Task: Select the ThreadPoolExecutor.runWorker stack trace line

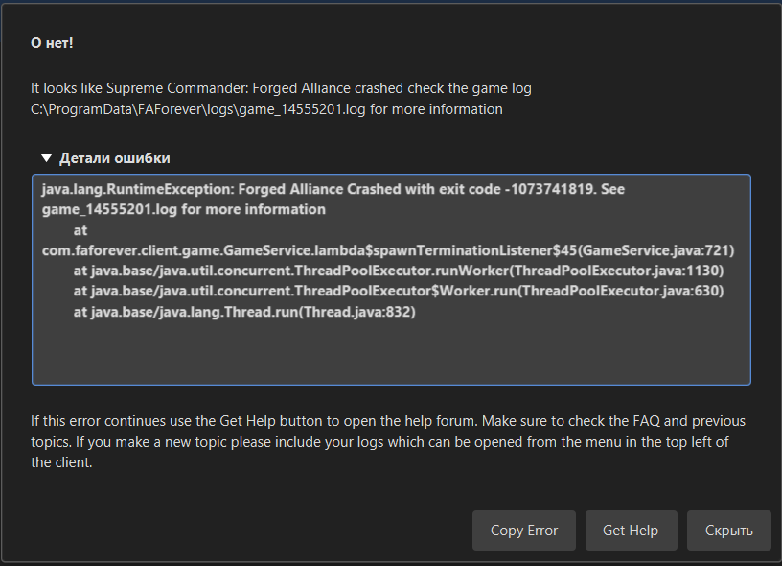Action: [398, 271]
